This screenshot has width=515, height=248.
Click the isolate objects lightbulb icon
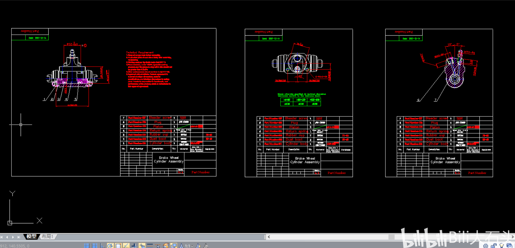501,246
